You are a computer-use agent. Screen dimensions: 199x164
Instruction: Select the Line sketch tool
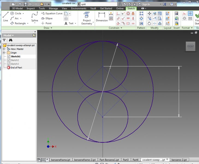tap(5, 16)
